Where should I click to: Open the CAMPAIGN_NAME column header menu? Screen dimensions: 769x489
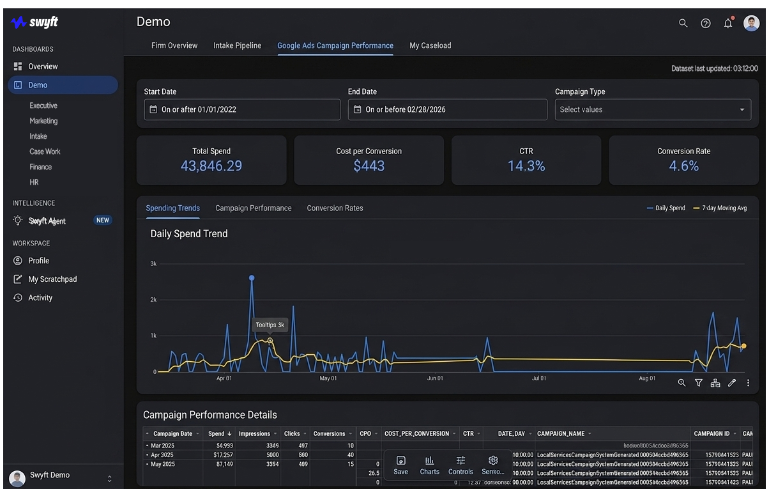(589, 434)
